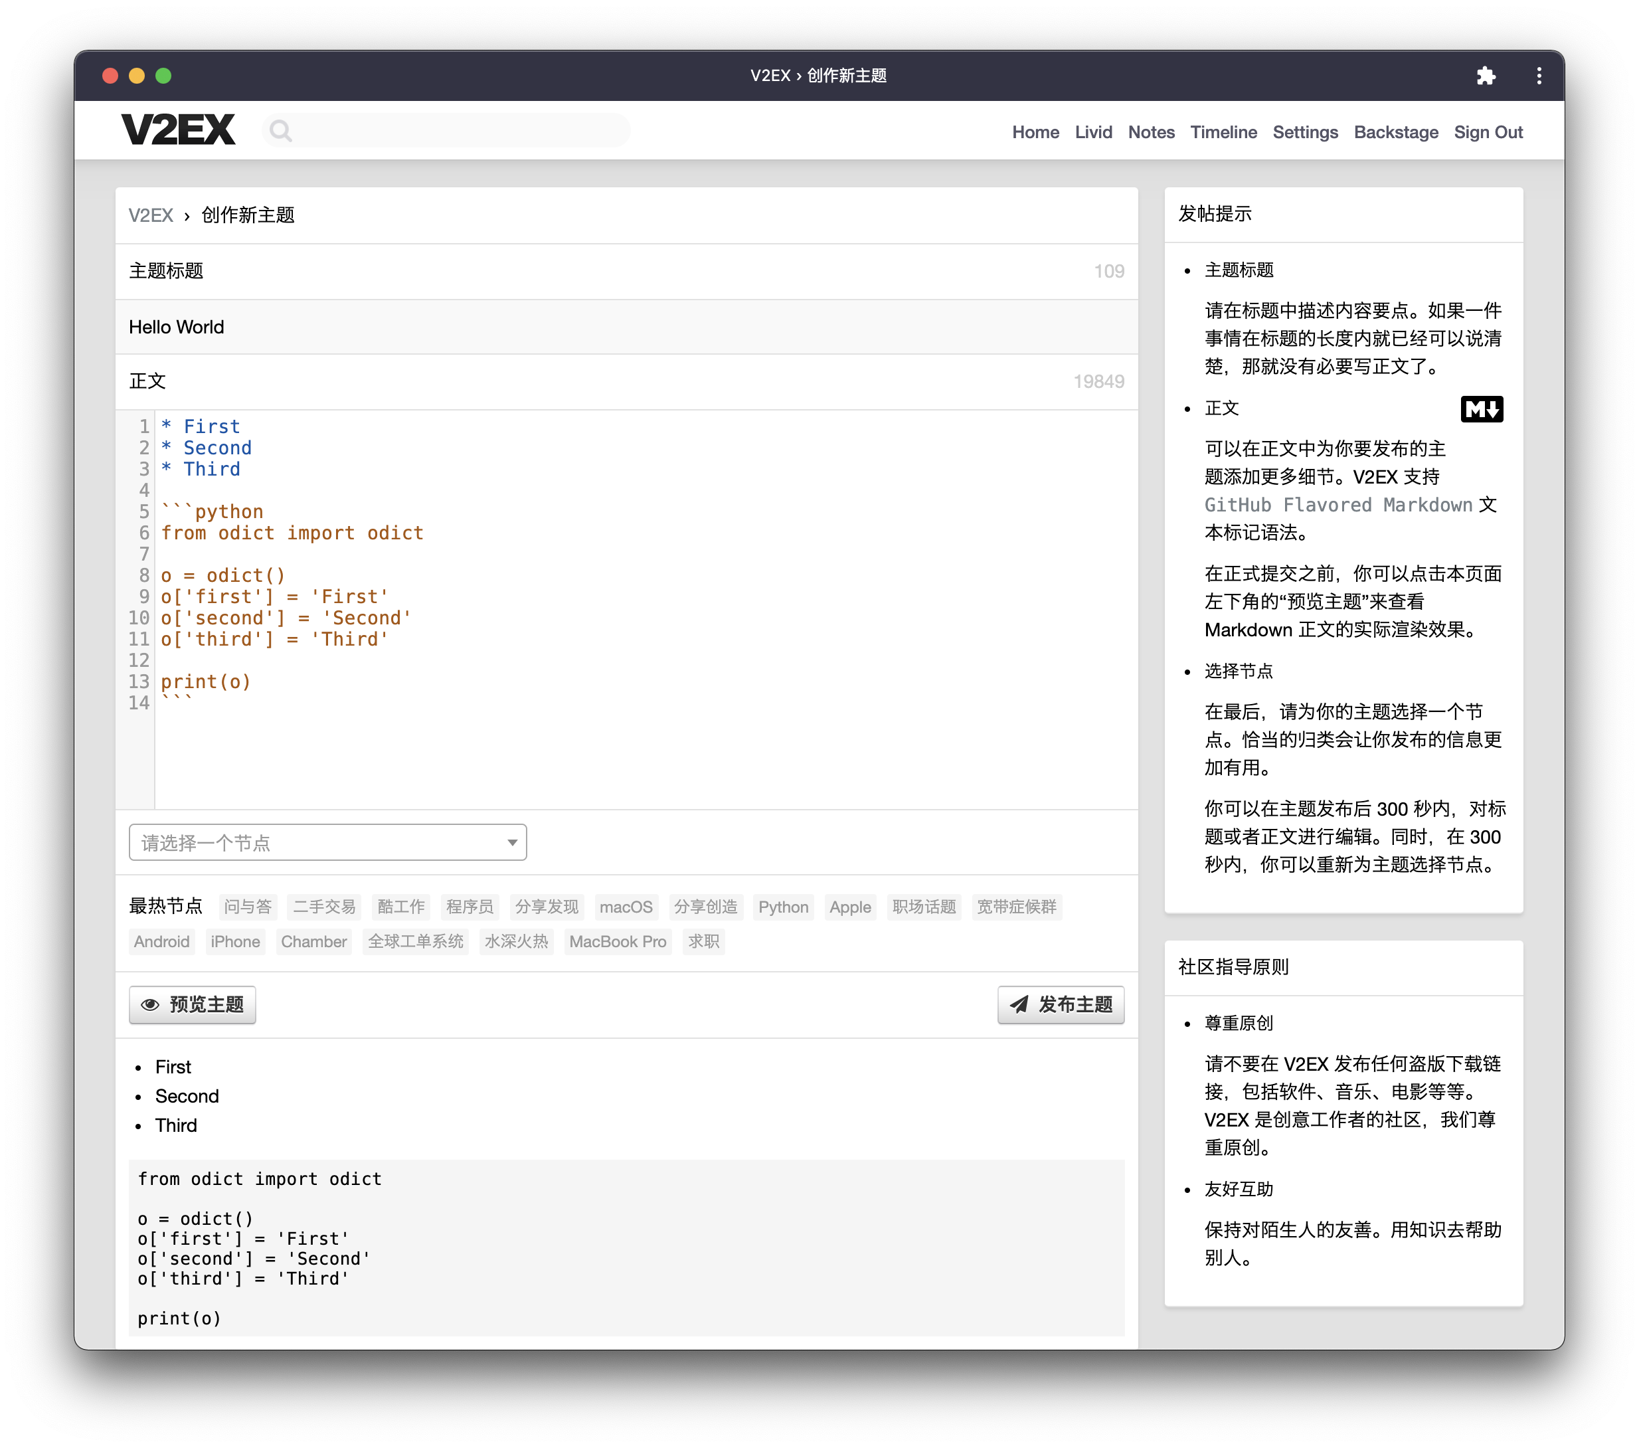Select the Chamber hot node
Image resolution: width=1639 pixels, height=1448 pixels.
click(313, 941)
